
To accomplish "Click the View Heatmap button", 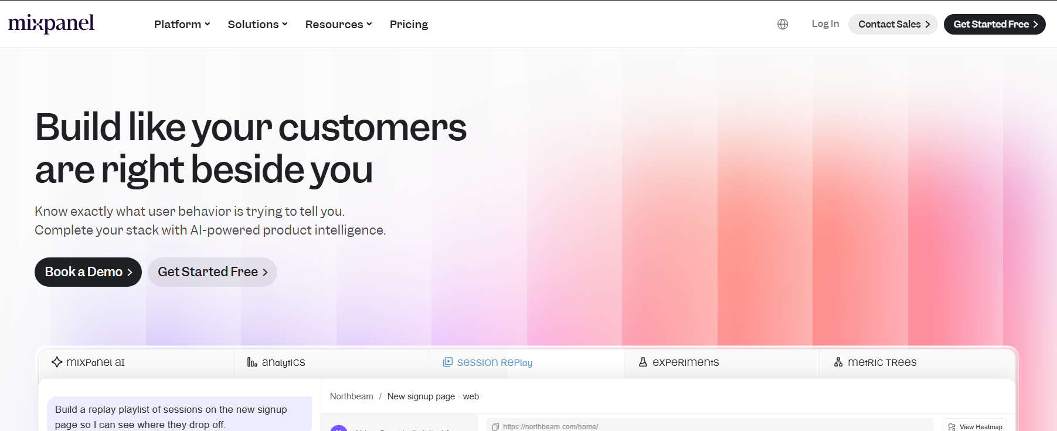I will pos(974,426).
